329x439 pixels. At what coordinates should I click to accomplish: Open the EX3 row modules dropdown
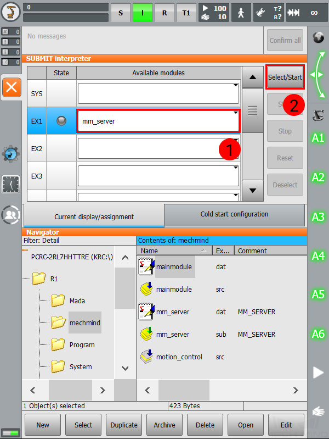pyautogui.click(x=158, y=176)
